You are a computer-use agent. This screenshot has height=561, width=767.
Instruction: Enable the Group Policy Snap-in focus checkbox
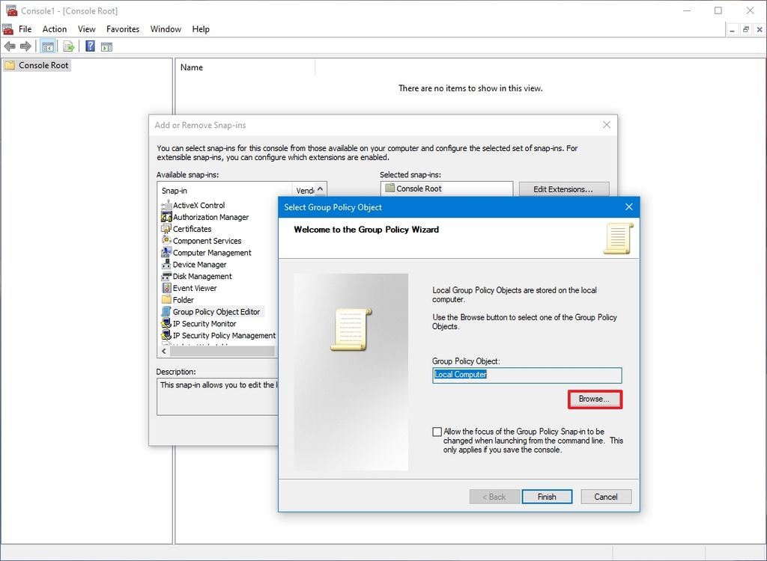point(437,432)
